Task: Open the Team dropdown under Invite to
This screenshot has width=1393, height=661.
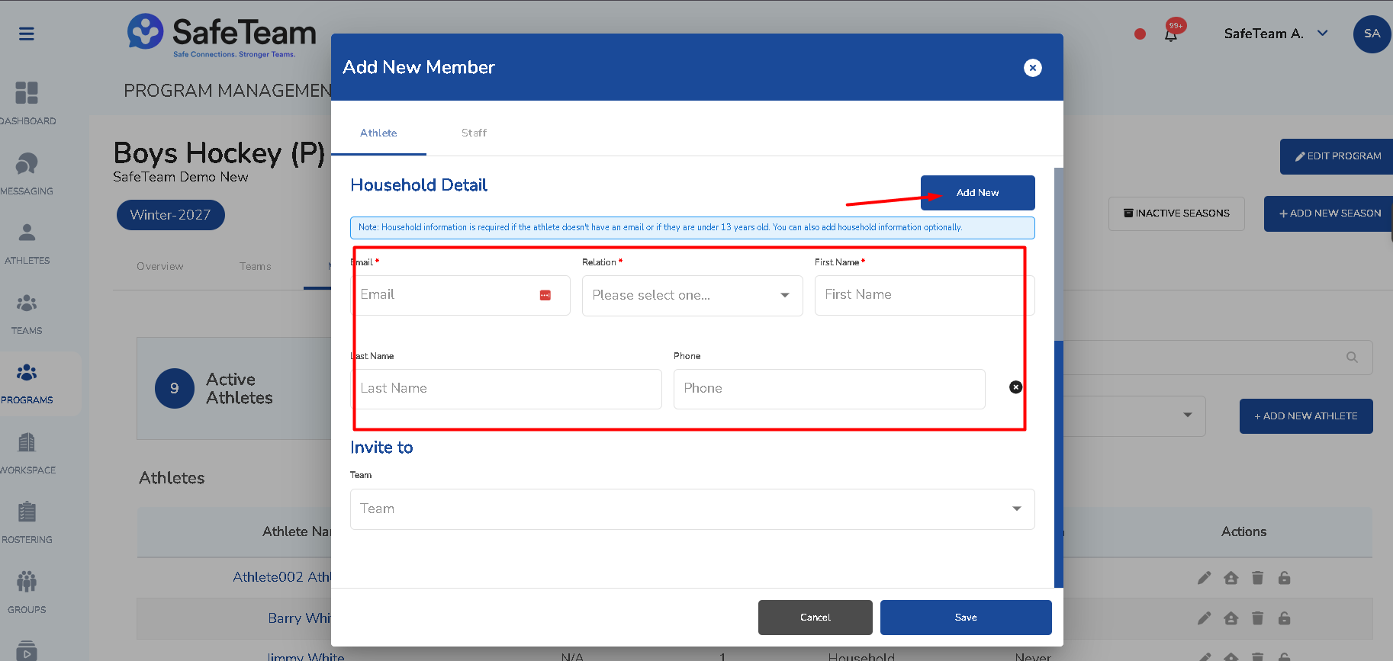Action: click(x=692, y=509)
